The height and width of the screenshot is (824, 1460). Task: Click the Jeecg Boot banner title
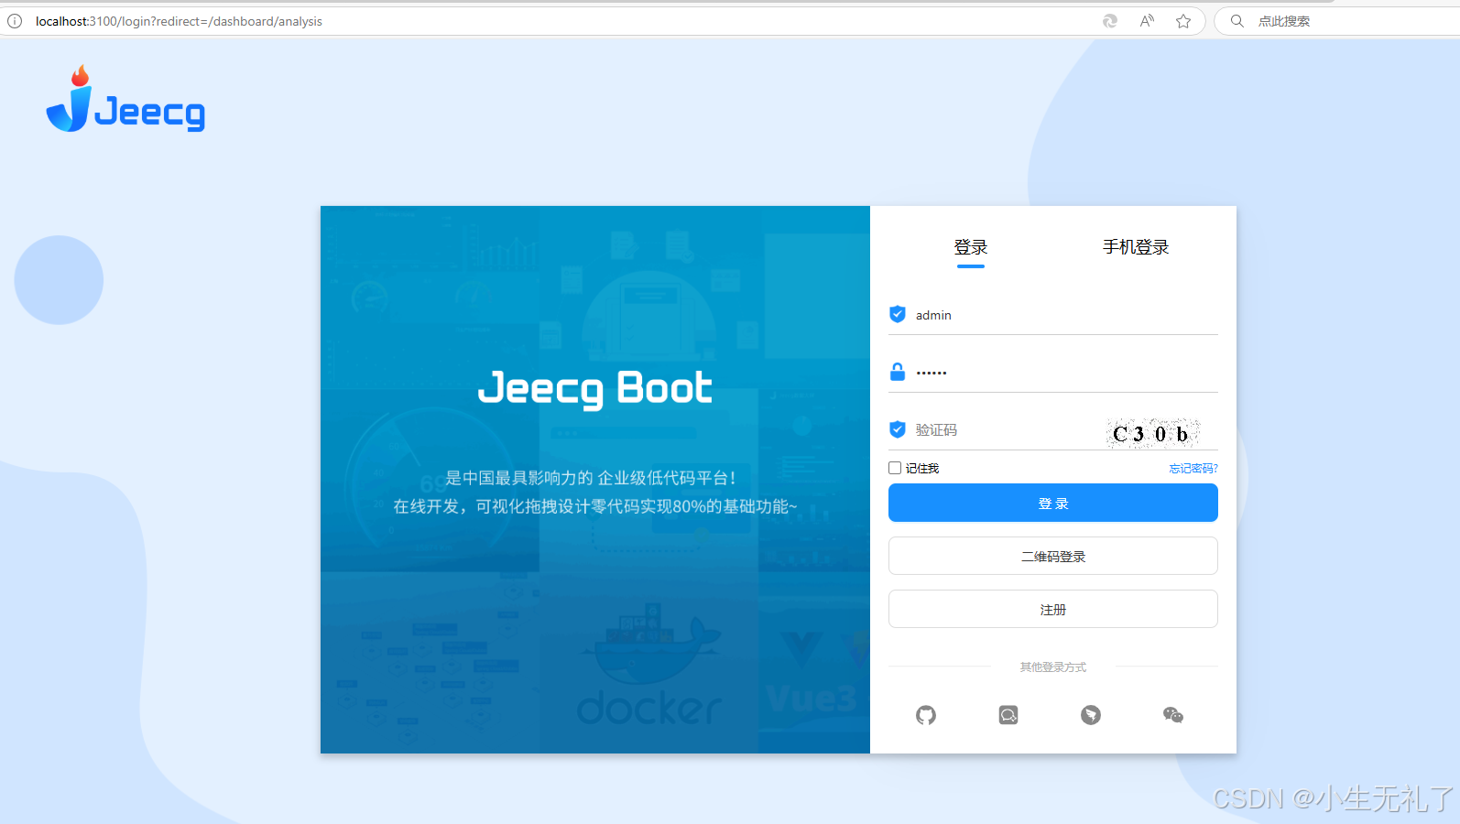coord(595,388)
